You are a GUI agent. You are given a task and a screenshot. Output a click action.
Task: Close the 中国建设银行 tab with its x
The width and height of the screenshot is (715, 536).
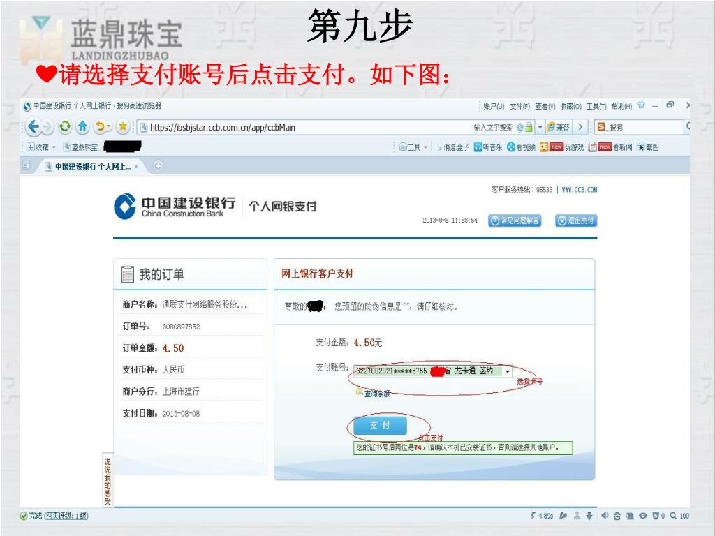tap(136, 167)
